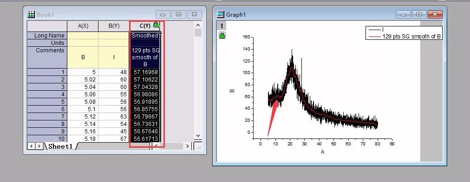Click the sheet tab scroll right arrow

(39, 146)
